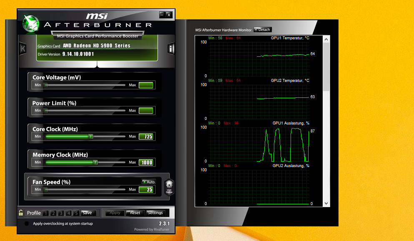The width and height of the screenshot is (414, 241).
Task: Click the Apply button
Action: [115, 213]
